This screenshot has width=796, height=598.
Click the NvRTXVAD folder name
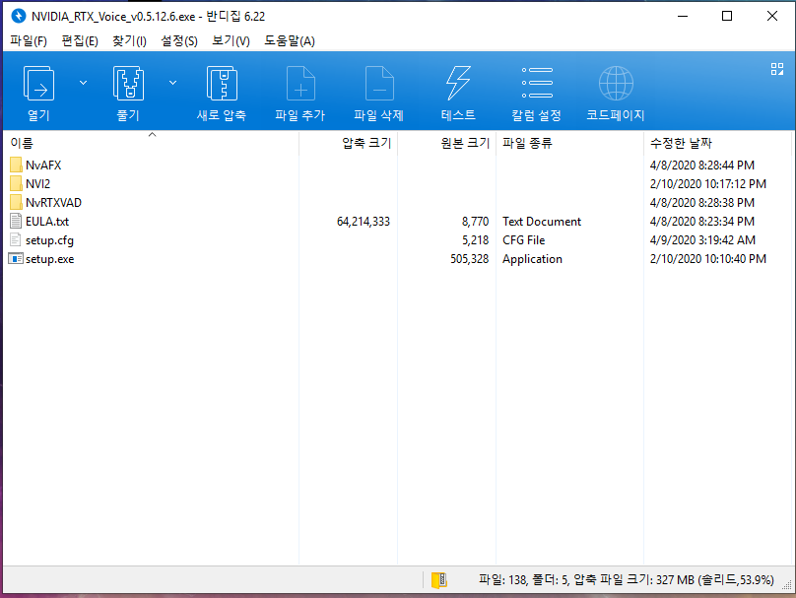point(54,203)
